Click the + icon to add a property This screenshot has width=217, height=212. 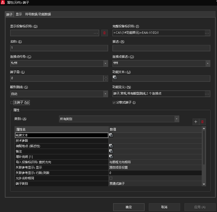[196, 122]
